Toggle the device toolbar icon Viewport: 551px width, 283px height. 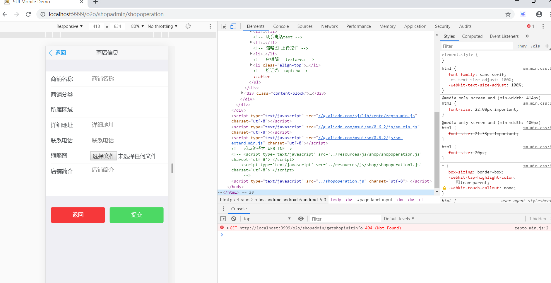click(233, 26)
